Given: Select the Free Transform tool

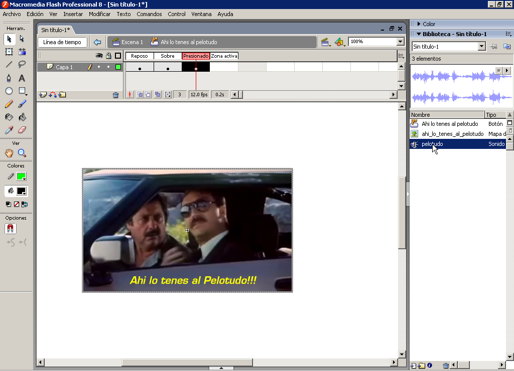Looking at the screenshot, I should point(9,52).
